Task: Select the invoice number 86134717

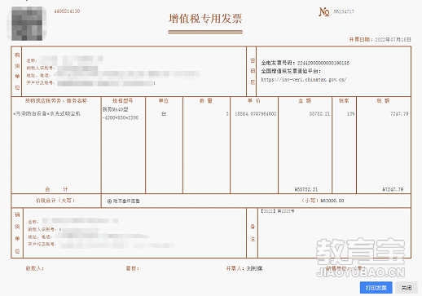Action: [x=344, y=11]
